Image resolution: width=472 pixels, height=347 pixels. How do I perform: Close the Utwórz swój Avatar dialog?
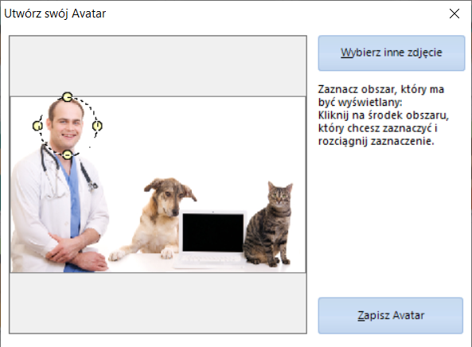click(x=454, y=14)
